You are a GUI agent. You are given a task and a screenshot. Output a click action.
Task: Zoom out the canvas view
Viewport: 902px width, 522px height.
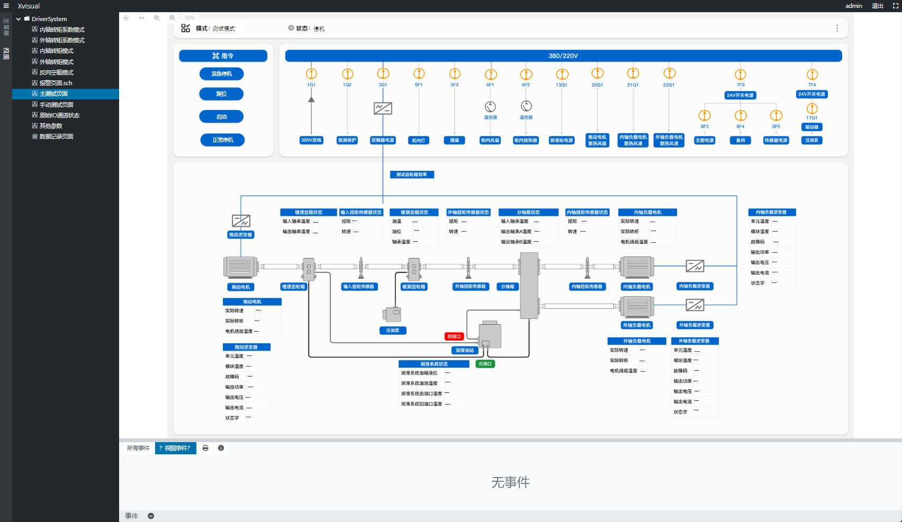pos(157,18)
